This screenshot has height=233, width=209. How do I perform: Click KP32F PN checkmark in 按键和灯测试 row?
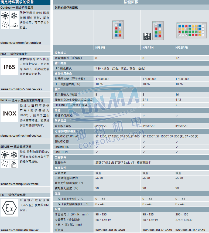point(177,115)
